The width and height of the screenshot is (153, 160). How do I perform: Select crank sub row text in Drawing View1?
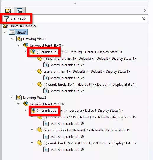(80, 52)
